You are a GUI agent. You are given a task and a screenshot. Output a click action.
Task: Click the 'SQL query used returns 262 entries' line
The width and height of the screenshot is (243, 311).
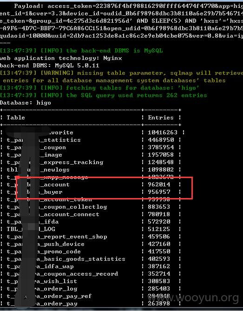pos(103,95)
